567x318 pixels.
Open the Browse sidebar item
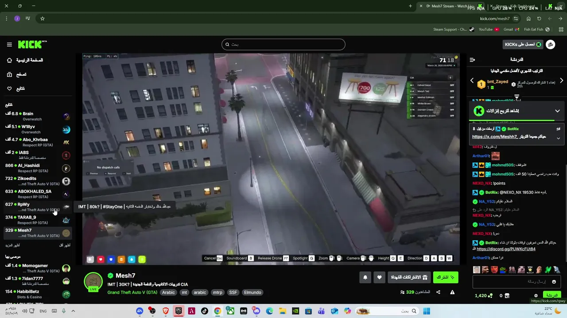coord(16,75)
